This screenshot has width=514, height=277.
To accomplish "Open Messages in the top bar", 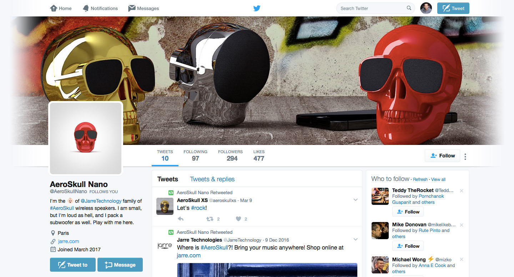I will click(143, 8).
